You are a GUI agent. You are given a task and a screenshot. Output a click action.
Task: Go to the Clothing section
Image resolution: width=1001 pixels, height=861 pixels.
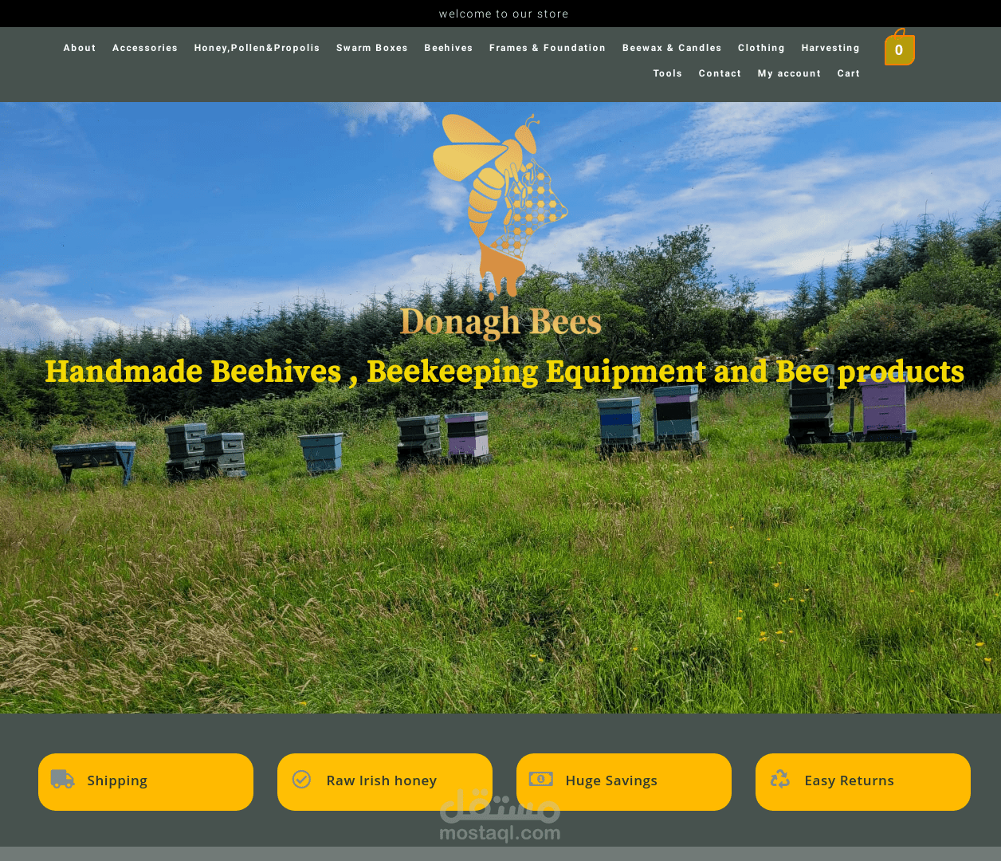761,48
